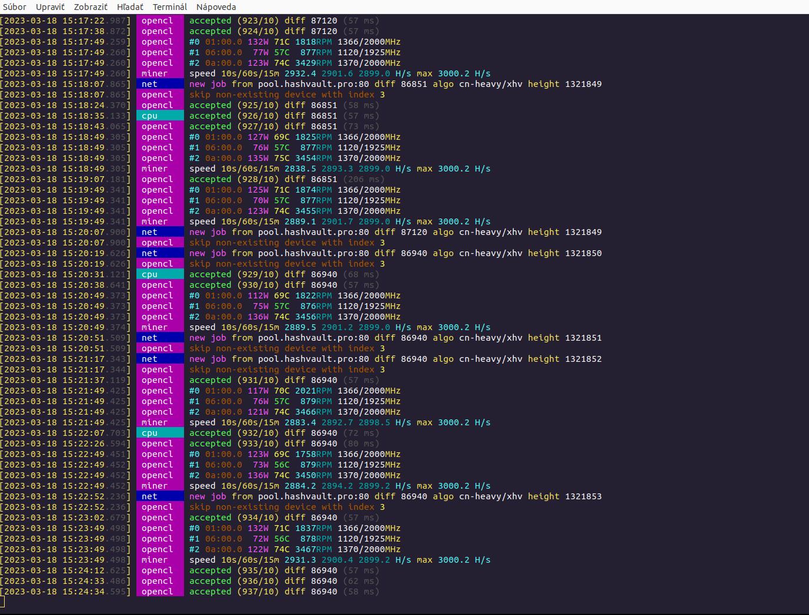This screenshot has width=809, height=615.
Task: Open the Terminál menu
Action: pos(170,7)
